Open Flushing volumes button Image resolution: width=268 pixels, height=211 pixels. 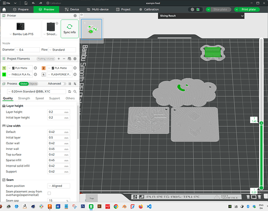tap(46, 59)
